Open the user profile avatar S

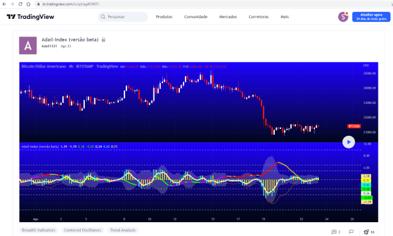pos(343,17)
